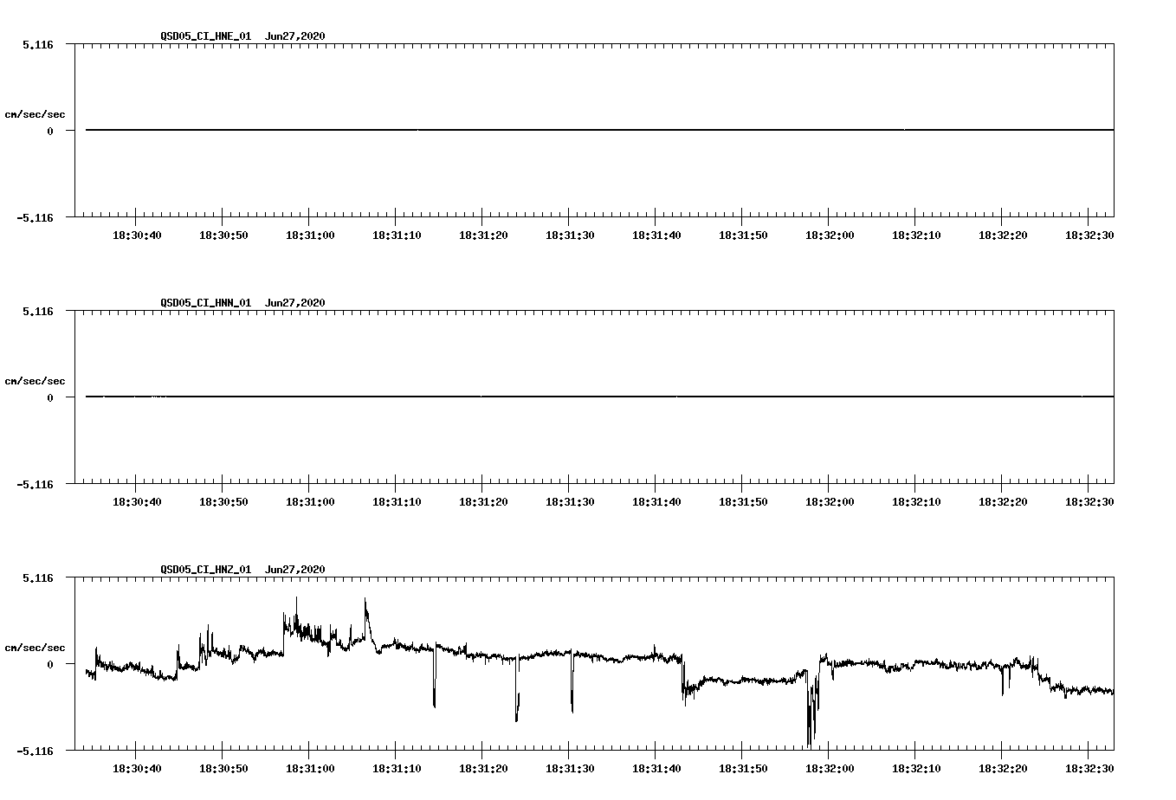Click the -5.116 lower limit on HNN axis
This screenshot has height=800, width=1176.
(36, 484)
